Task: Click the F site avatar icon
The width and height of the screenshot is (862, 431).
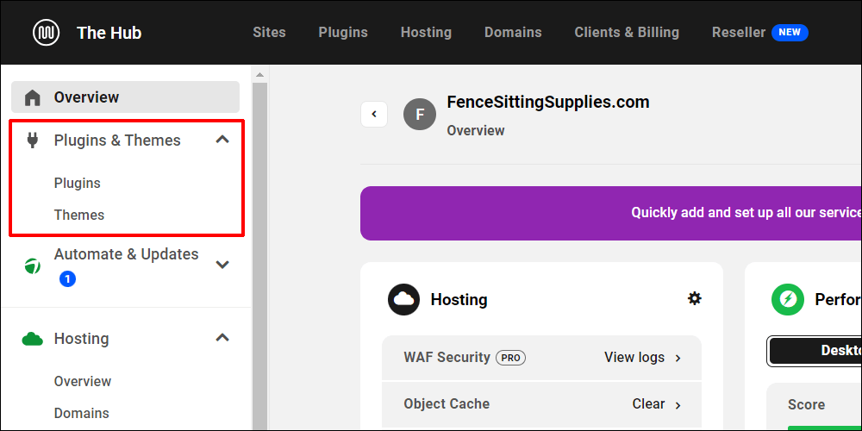Action: tap(420, 115)
